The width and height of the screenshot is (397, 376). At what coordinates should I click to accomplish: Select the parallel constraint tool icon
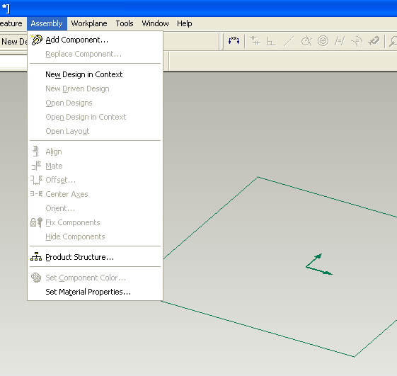pyautogui.click(x=255, y=41)
